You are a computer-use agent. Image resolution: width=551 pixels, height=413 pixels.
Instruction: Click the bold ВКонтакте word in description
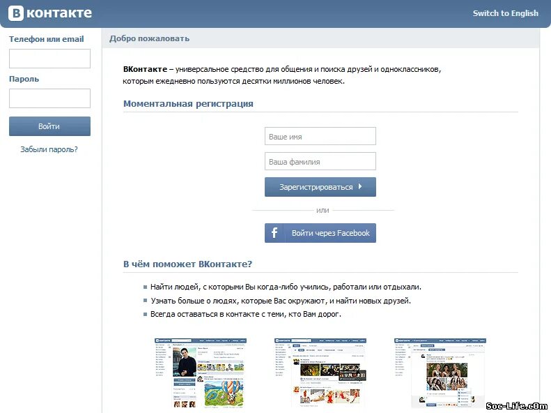coord(145,69)
